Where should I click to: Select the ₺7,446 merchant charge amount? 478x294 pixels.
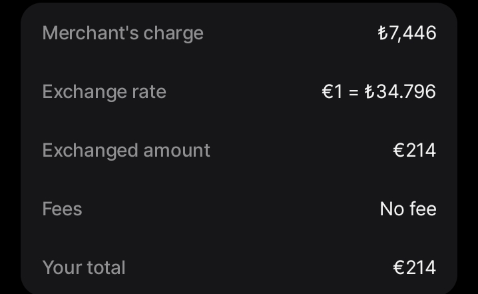(x=407, y=33)
